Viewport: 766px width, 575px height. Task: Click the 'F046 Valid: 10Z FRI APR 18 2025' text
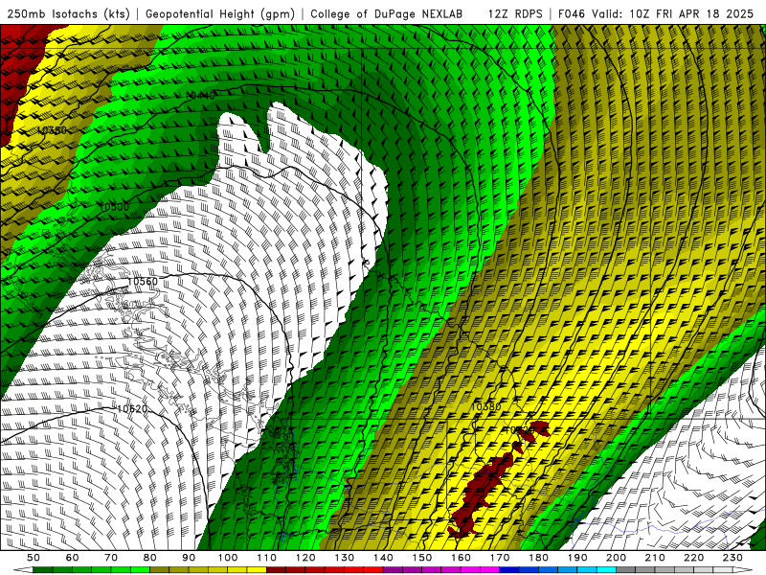pyautogui.click(x=656, y=13)
